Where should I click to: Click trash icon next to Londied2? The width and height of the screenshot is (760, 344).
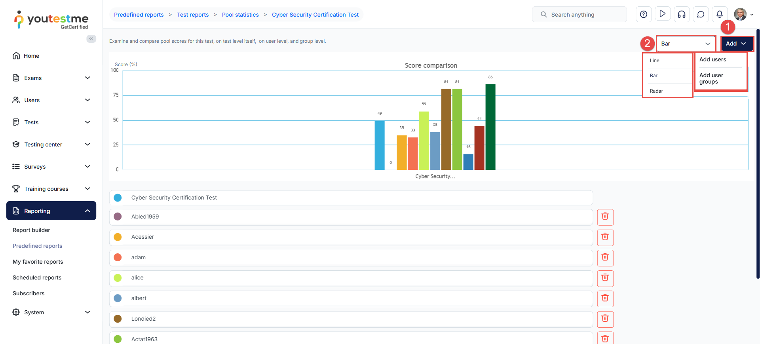pyautogui.click(x=605, y=319)
